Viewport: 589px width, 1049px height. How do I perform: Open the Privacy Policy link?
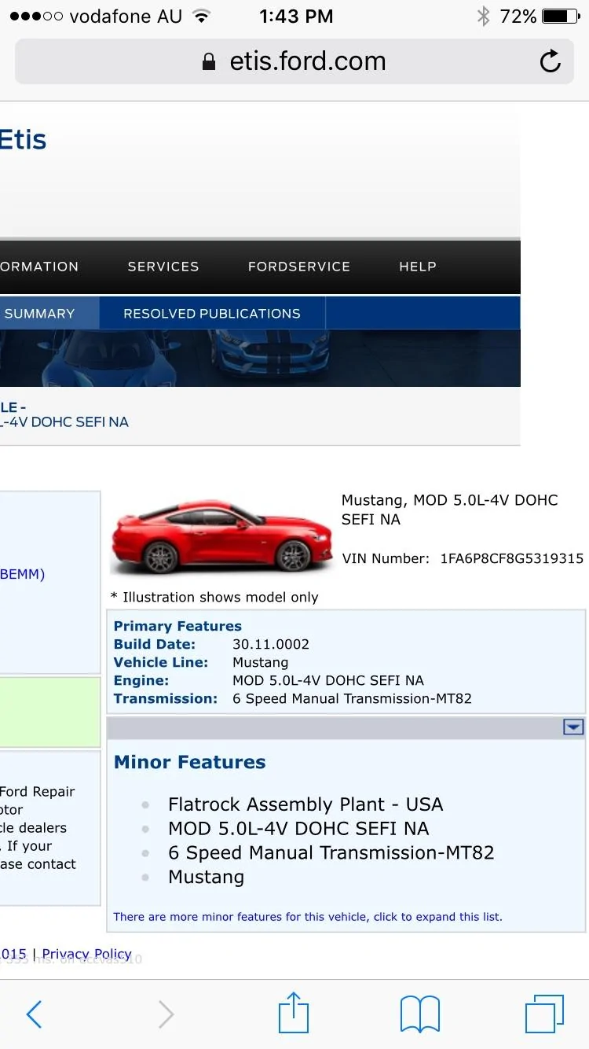pyautogui.click(x=87, y=954)
